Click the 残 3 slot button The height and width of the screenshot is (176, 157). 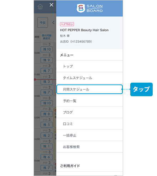click(47, 82)
